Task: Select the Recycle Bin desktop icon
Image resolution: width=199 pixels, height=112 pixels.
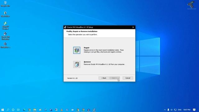Action: point(5,4)
